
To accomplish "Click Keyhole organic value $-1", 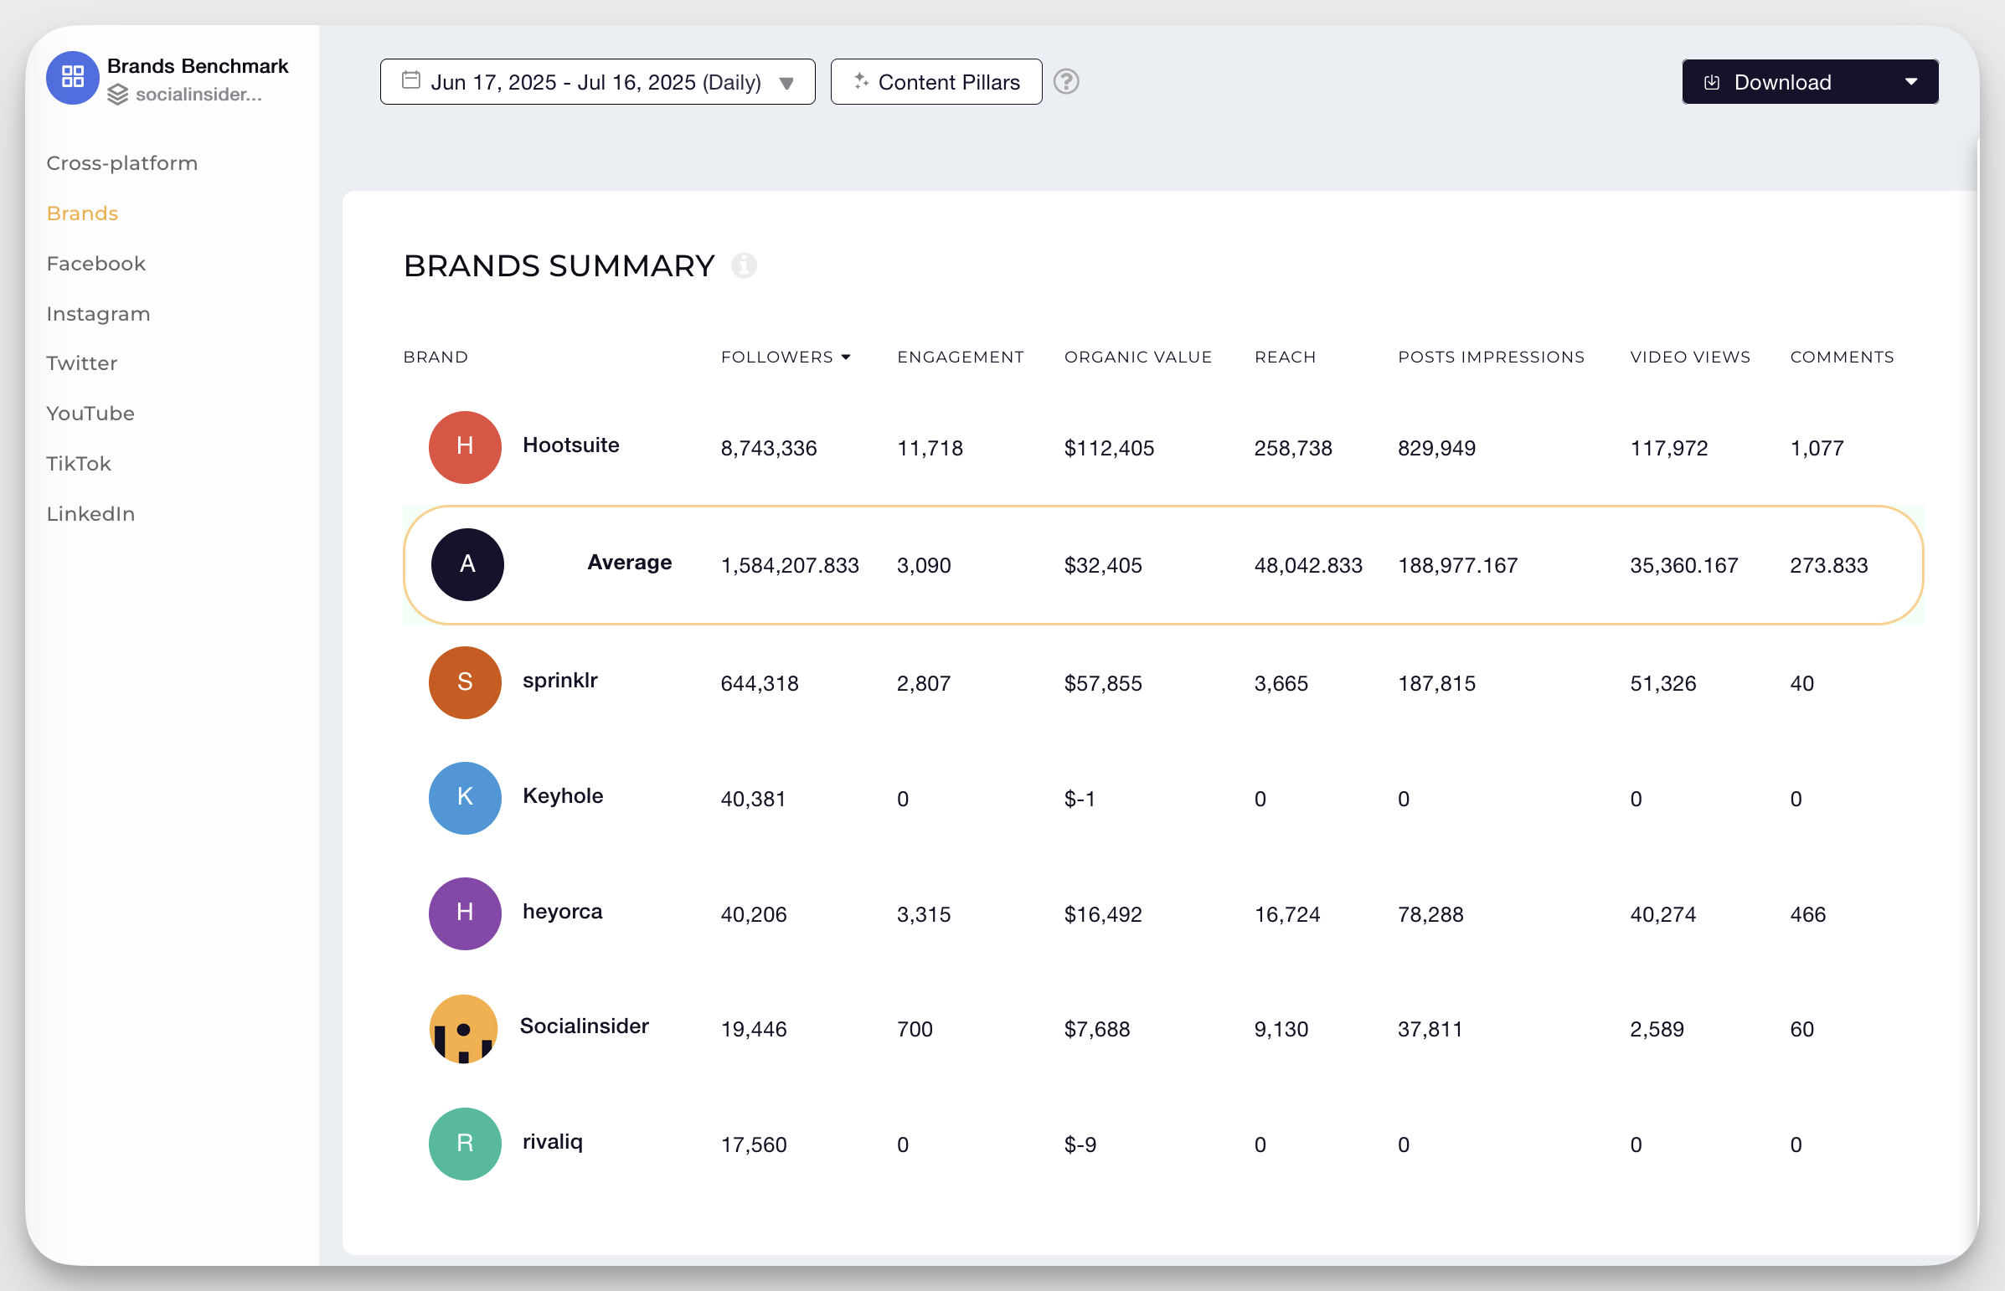I will (1080, 799).
